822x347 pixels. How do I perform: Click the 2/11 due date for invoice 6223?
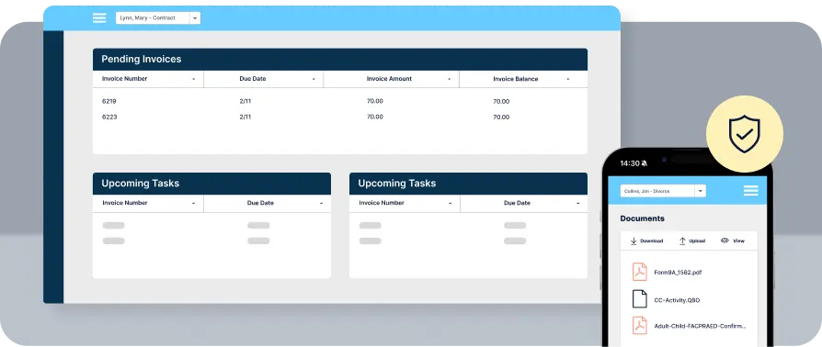pos(245,117)
